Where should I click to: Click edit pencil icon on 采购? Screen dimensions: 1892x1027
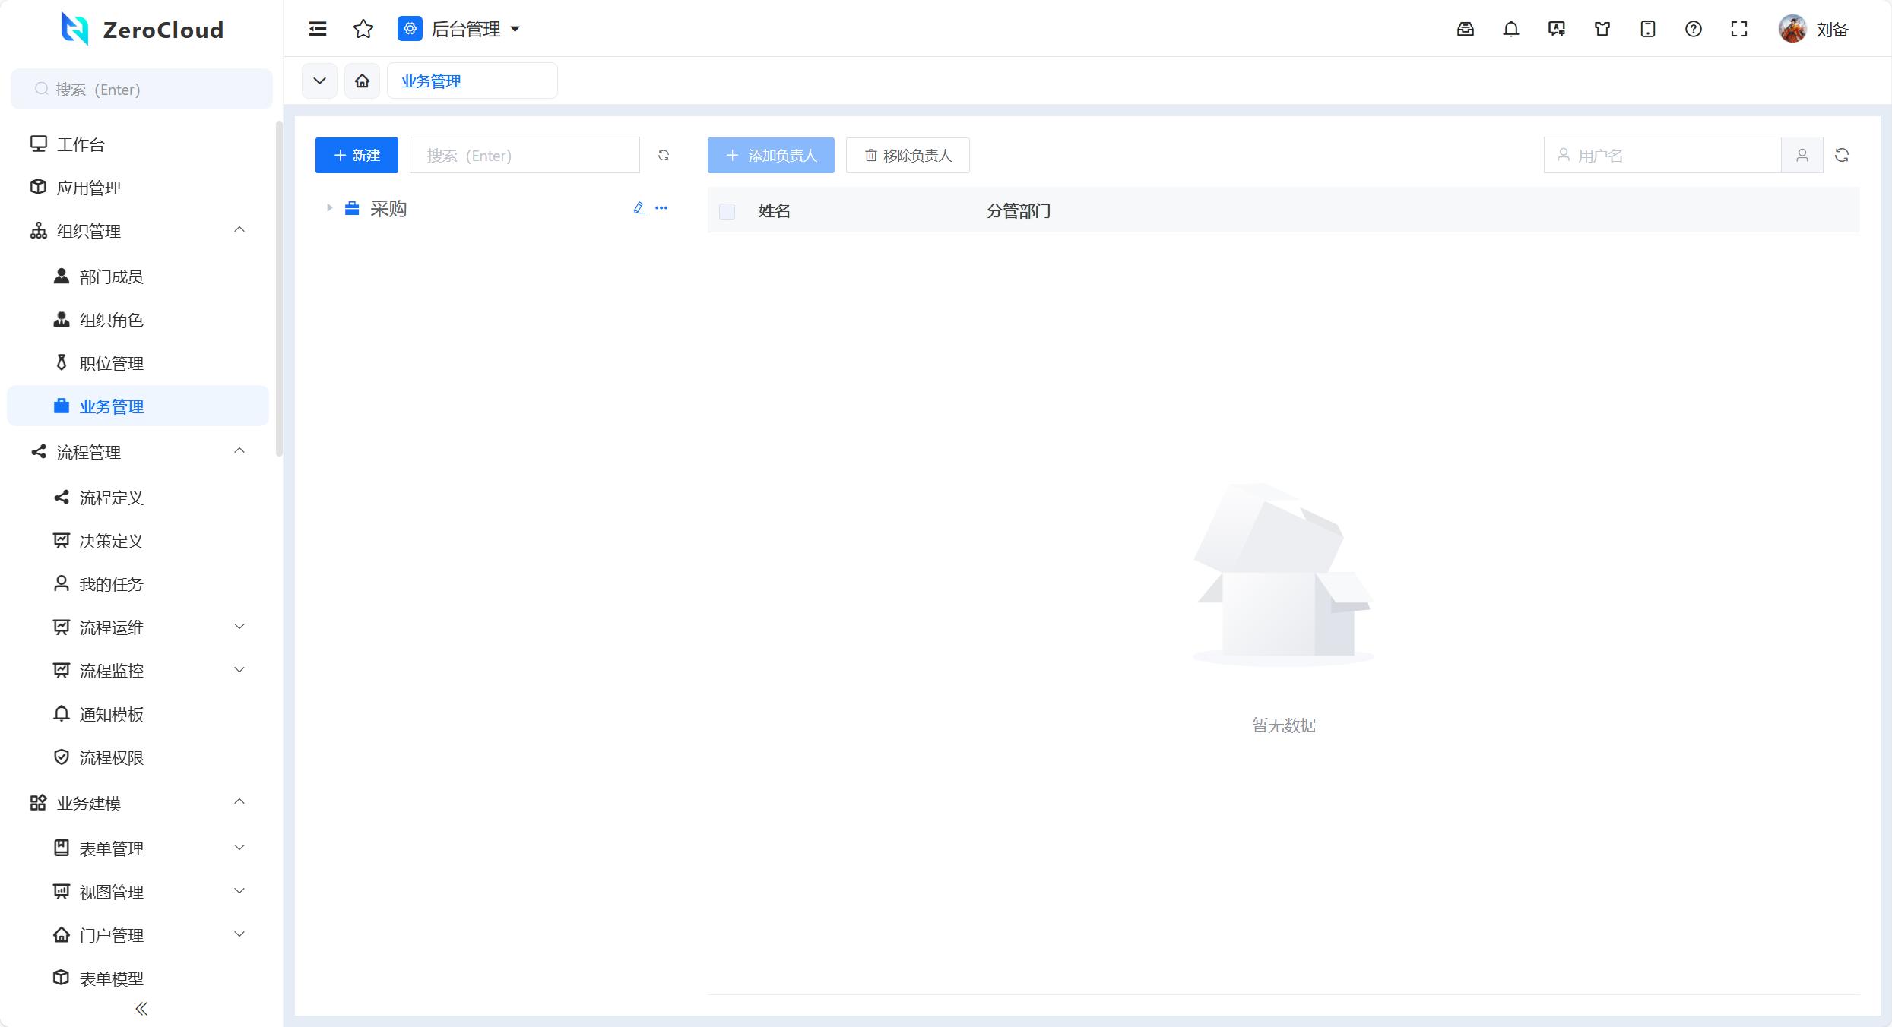point(639,207)
